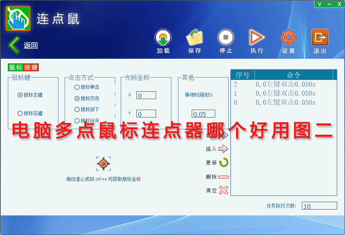
Task: Click the 清空 red X icon
Action: point(223,190)
